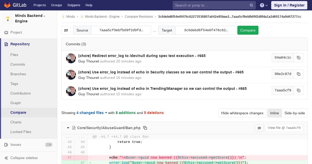Copy commit SHA 98e2c87d
This screenshot has width=312, height=164.
tap(298, 74)
